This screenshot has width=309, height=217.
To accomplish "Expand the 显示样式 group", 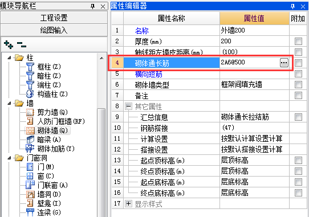I will coord(128,203).
